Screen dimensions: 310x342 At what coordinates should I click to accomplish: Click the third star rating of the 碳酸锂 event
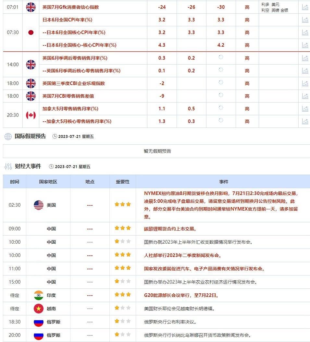(128, 228)
